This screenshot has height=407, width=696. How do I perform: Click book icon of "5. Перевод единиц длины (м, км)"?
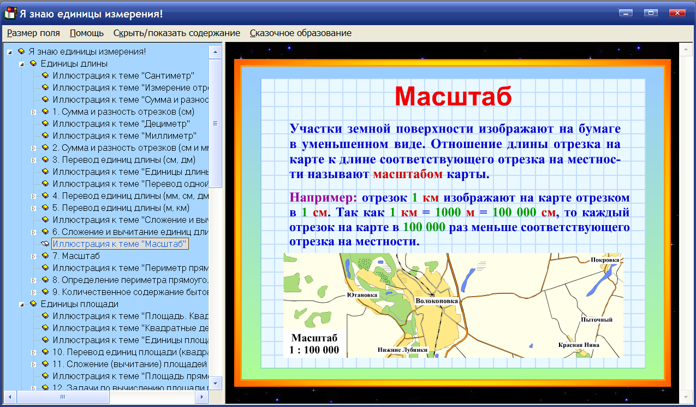[45, 208]
